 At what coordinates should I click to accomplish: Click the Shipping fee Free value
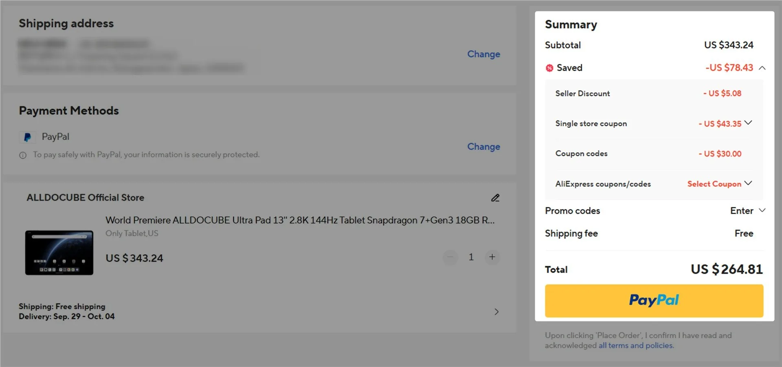click(x=744, y=234)
